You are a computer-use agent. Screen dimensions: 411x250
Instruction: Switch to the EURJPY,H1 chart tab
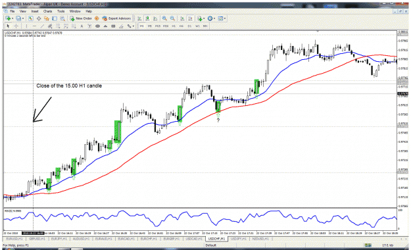(x=59, y=239)
